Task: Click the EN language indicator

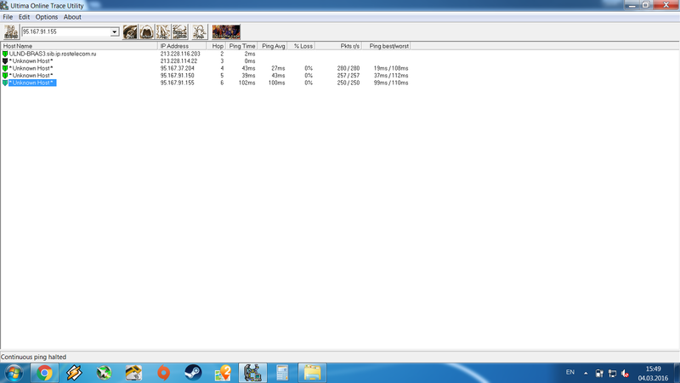Action: click(569, 373)
